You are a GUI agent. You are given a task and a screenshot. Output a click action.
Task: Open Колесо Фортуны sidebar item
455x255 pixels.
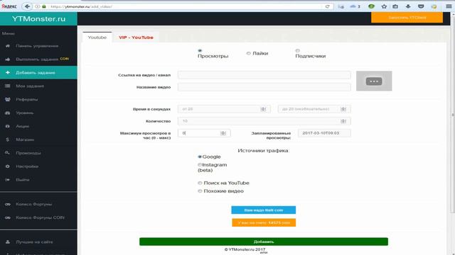coord(33,204)
